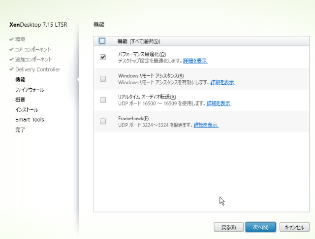Viewport: 315px width, 239px height.
Task: Select コア コンポーネント step in sidebar
Action: pyautogui.click(x=33, y=49)
